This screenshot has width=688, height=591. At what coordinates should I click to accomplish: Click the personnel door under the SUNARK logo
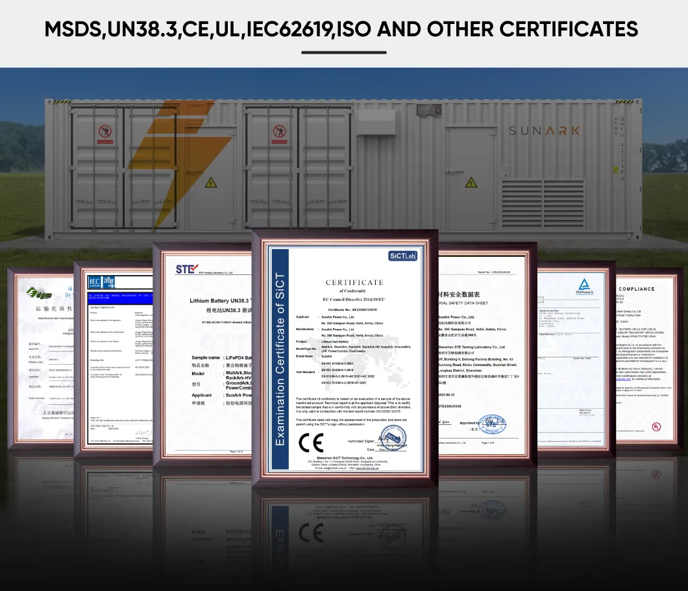click(470, 178)
